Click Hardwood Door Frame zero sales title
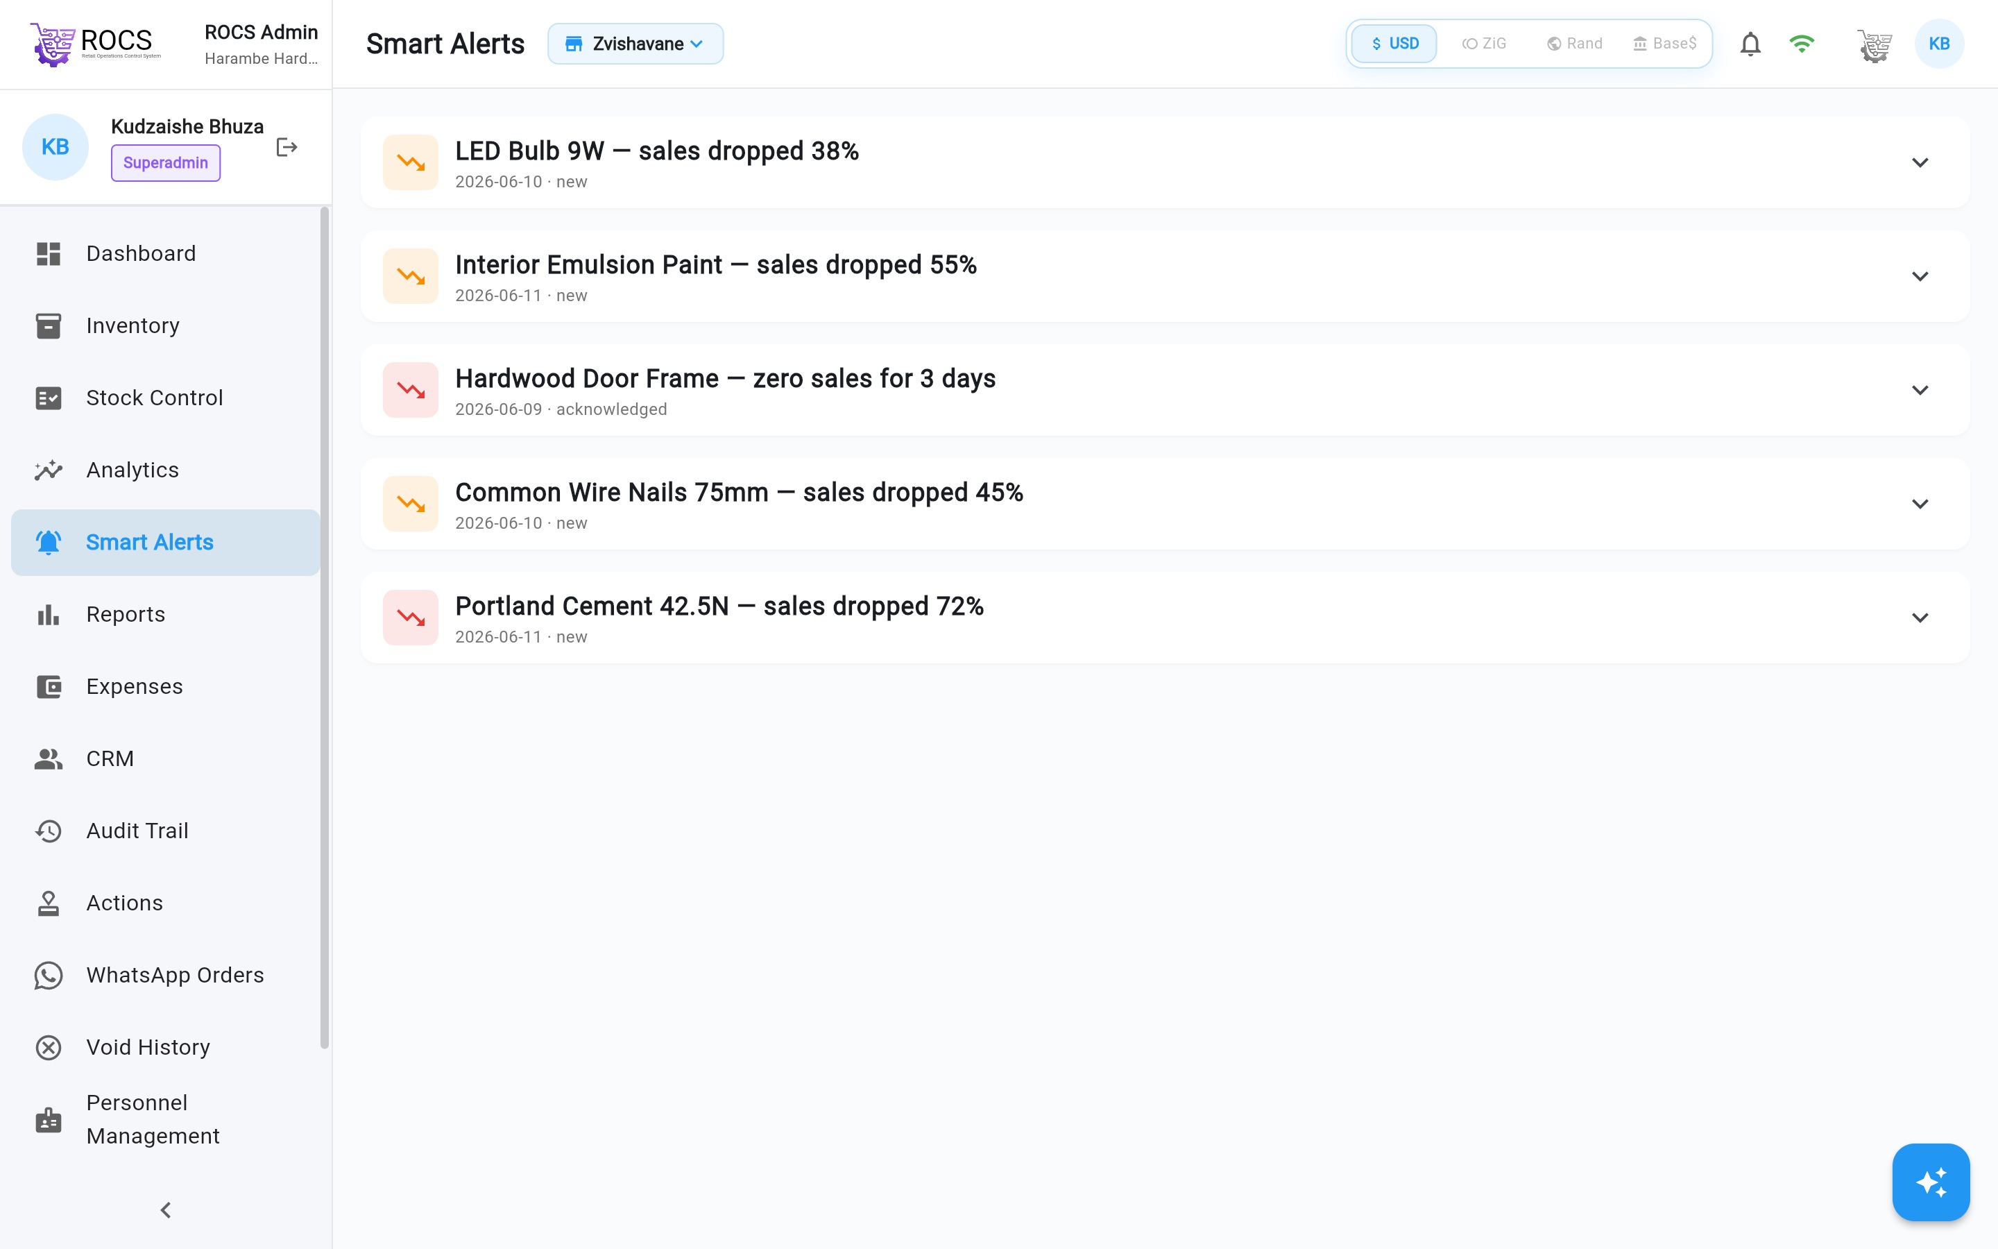 coord(725,379)
